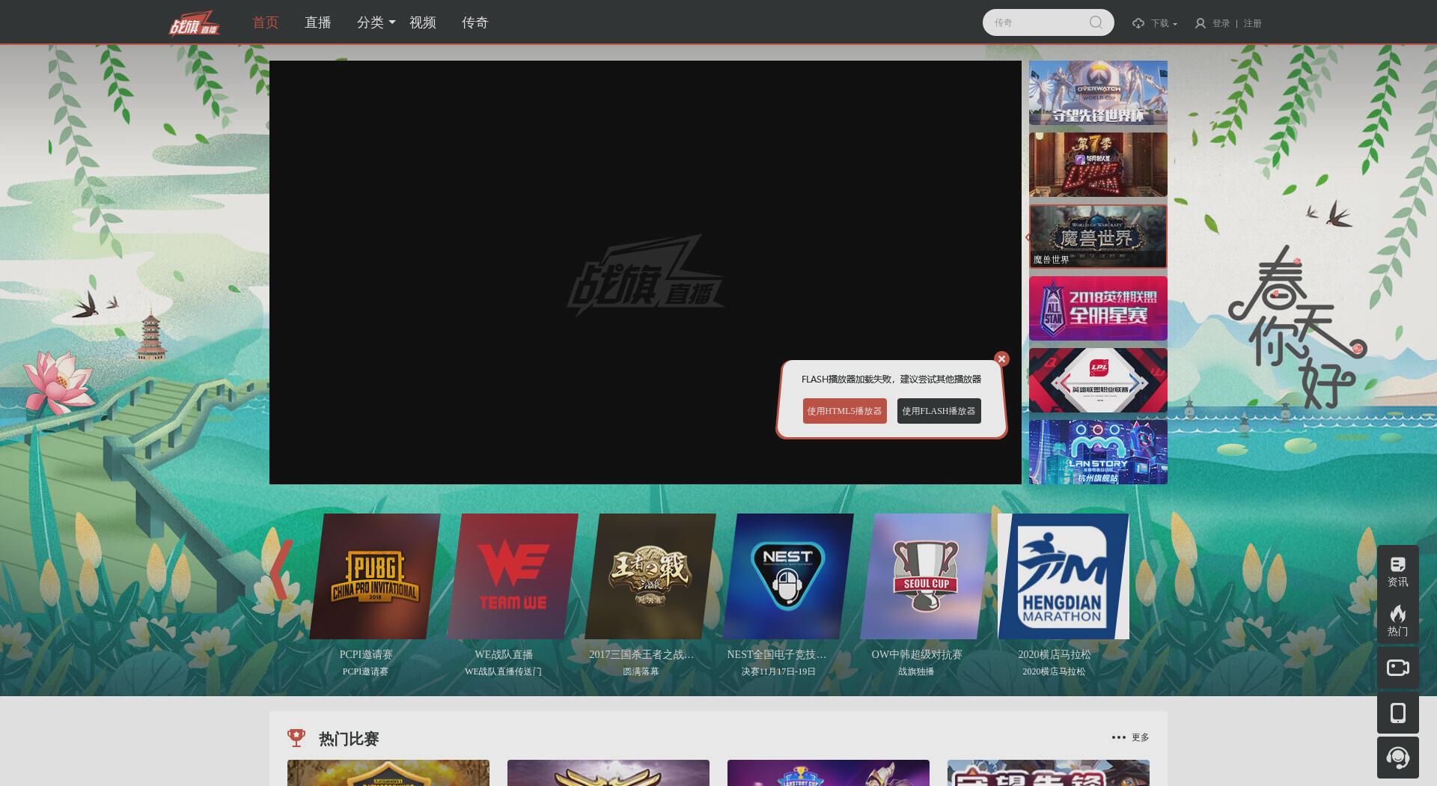Screen dimensions: 1437x786
Task: Click the user profile icon
Action: [1200, 23]
